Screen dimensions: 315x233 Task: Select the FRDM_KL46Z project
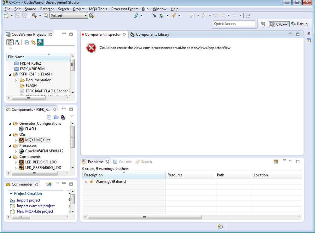[31, 63]
